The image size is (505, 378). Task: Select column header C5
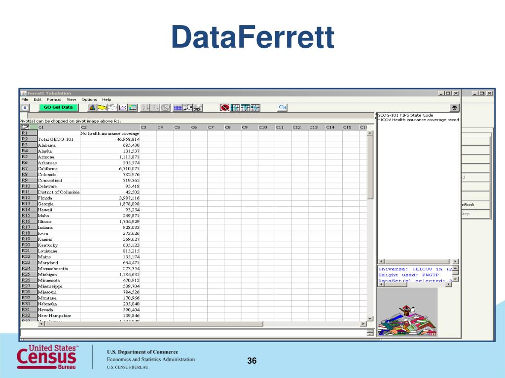tap(182, 127)
